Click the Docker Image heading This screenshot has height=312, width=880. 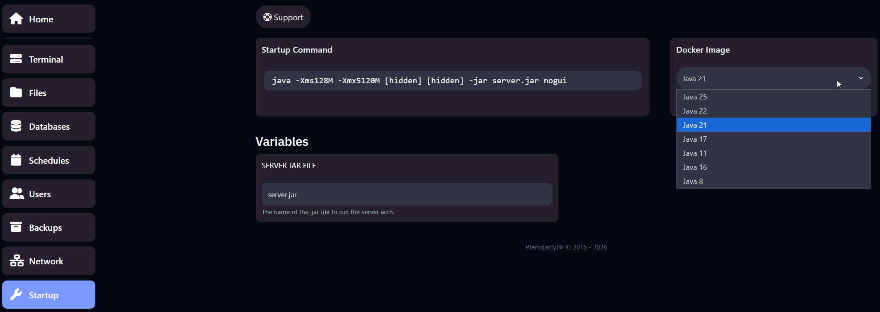coord(703,50)
